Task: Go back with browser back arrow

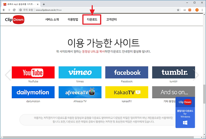Action: tap(4, 10)
